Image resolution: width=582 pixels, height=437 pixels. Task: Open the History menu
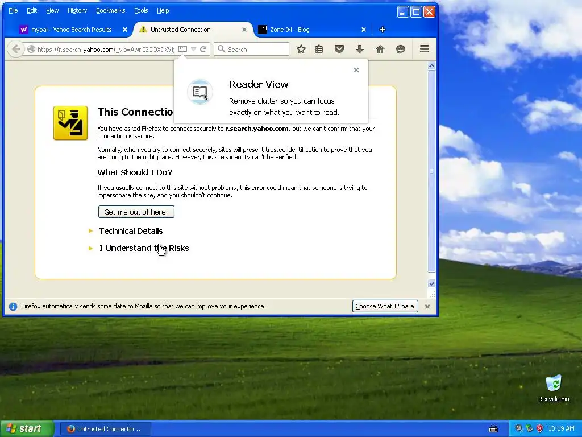pos(77,10)
